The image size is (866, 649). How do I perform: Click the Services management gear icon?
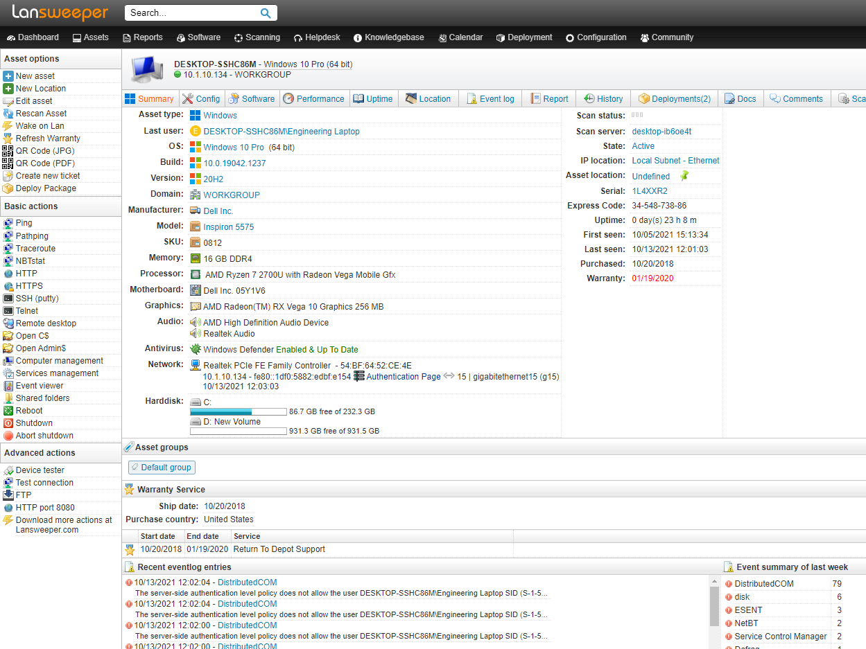point(8,373)
